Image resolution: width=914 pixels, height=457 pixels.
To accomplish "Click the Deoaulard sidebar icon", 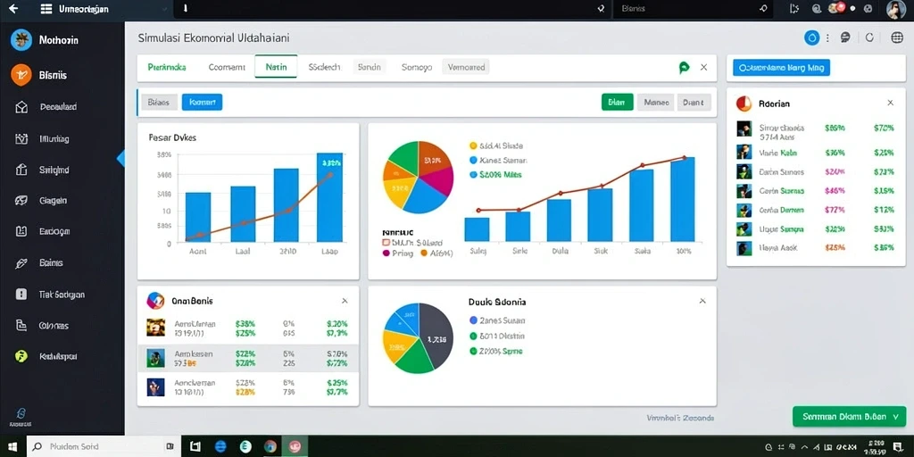I will pos(21,107).
